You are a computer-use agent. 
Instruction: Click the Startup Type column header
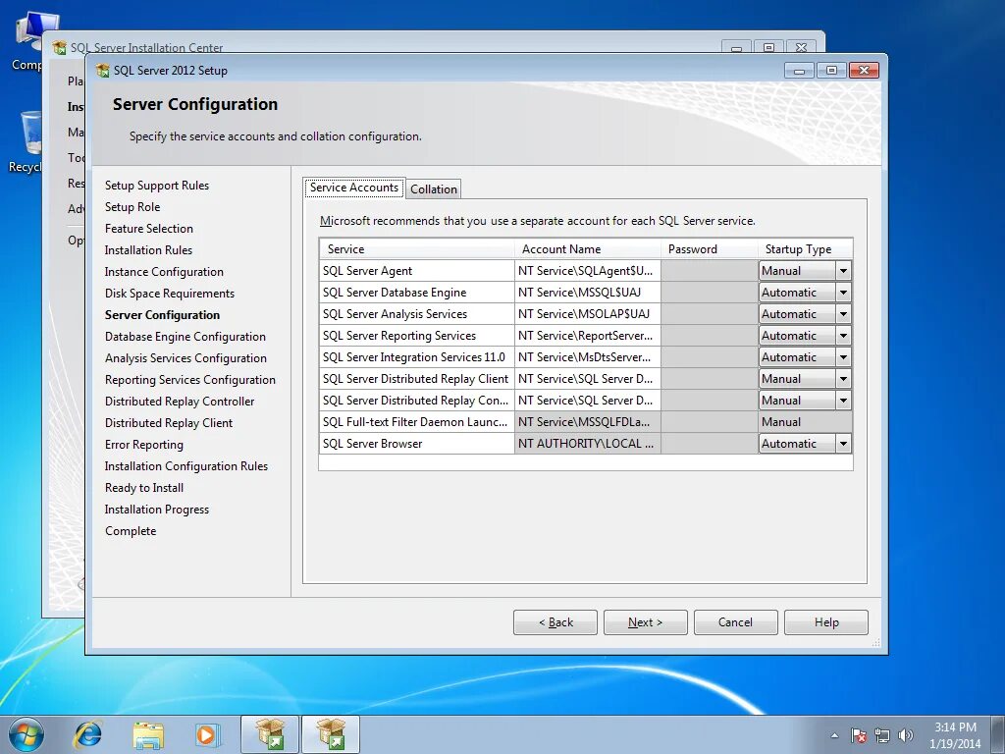pyautogui.click(x=805, y=248)
